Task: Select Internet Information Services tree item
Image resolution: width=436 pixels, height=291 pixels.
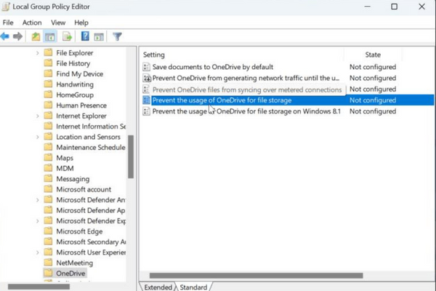Action: pyautogui.click(x=91, y=127)
